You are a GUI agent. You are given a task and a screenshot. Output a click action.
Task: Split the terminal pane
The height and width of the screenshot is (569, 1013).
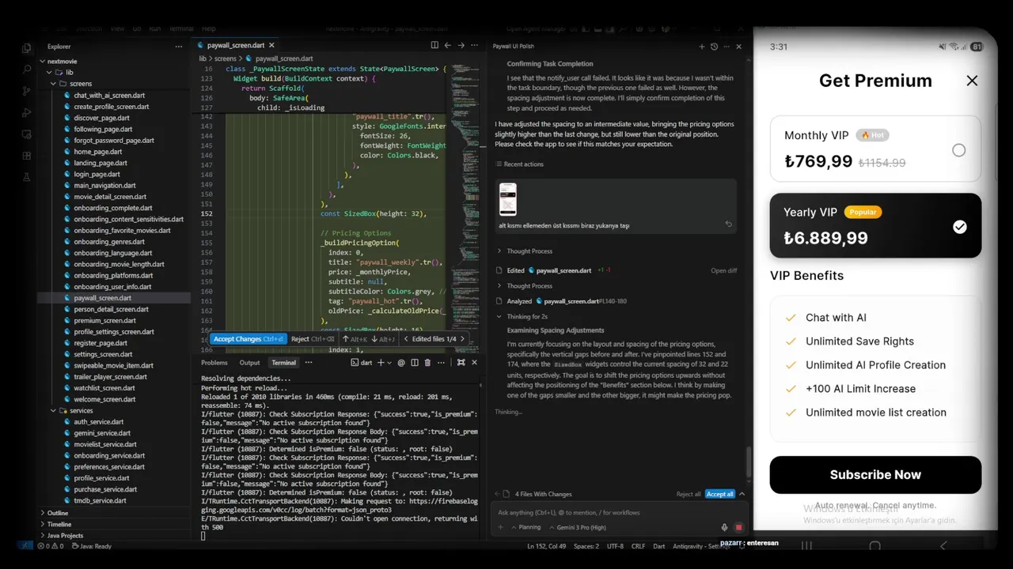click(x=414, y=363)
